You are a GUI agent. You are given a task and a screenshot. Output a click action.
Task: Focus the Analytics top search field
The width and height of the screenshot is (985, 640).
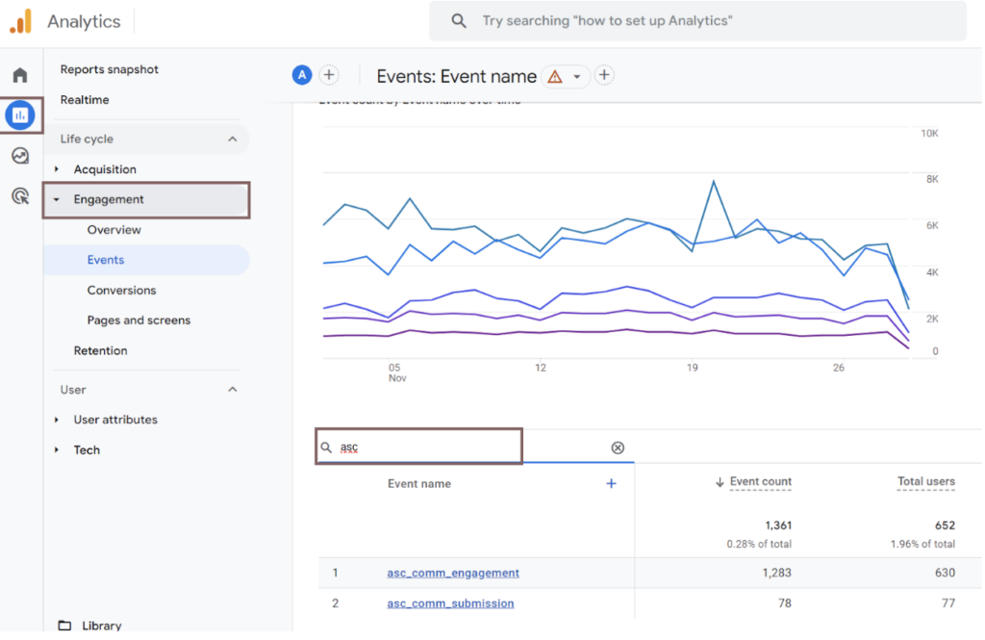[697, 21]
